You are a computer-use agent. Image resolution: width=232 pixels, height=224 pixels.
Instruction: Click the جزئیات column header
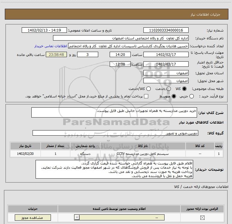click(x=33, y=209)
